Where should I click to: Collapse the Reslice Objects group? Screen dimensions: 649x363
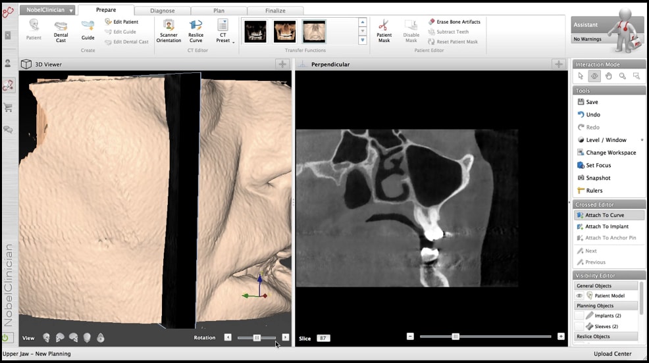[x=606, y=337]
